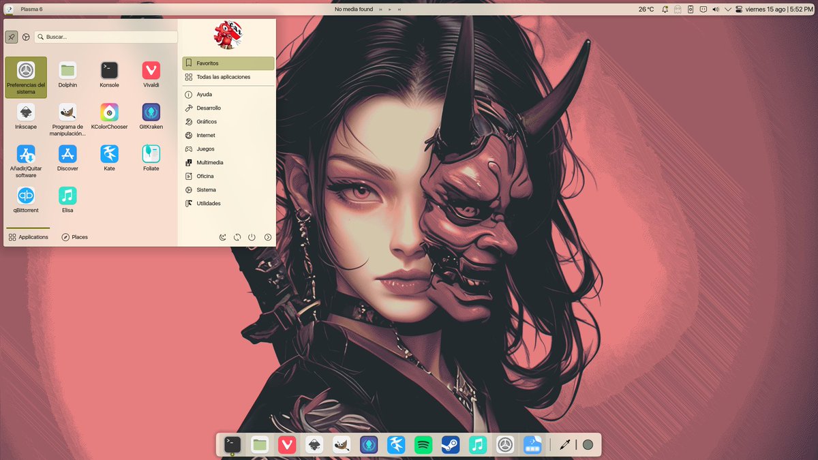Open the Gráficos category
The image size is (818, 460).
pos(228,122)
